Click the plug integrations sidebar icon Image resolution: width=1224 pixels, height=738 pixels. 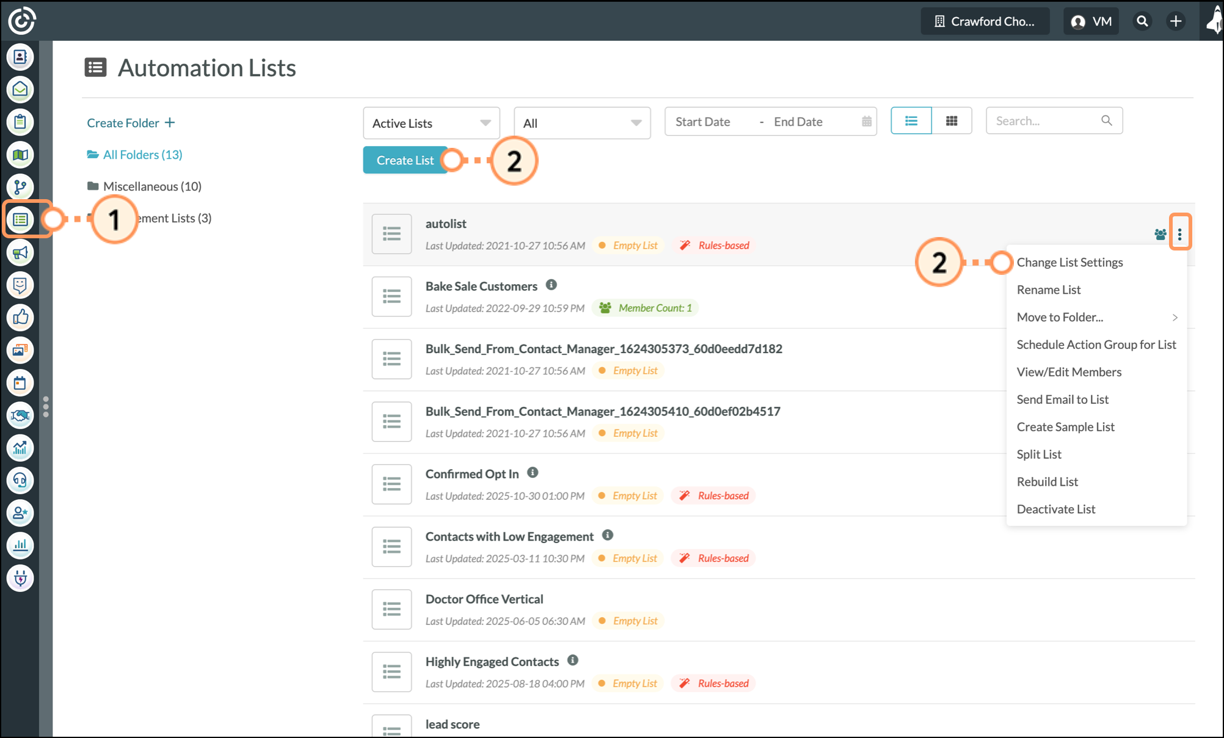pos(20,578)
